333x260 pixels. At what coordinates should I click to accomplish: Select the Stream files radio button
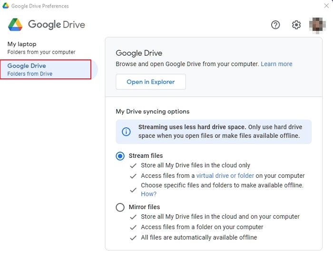(x=120, y=156)
